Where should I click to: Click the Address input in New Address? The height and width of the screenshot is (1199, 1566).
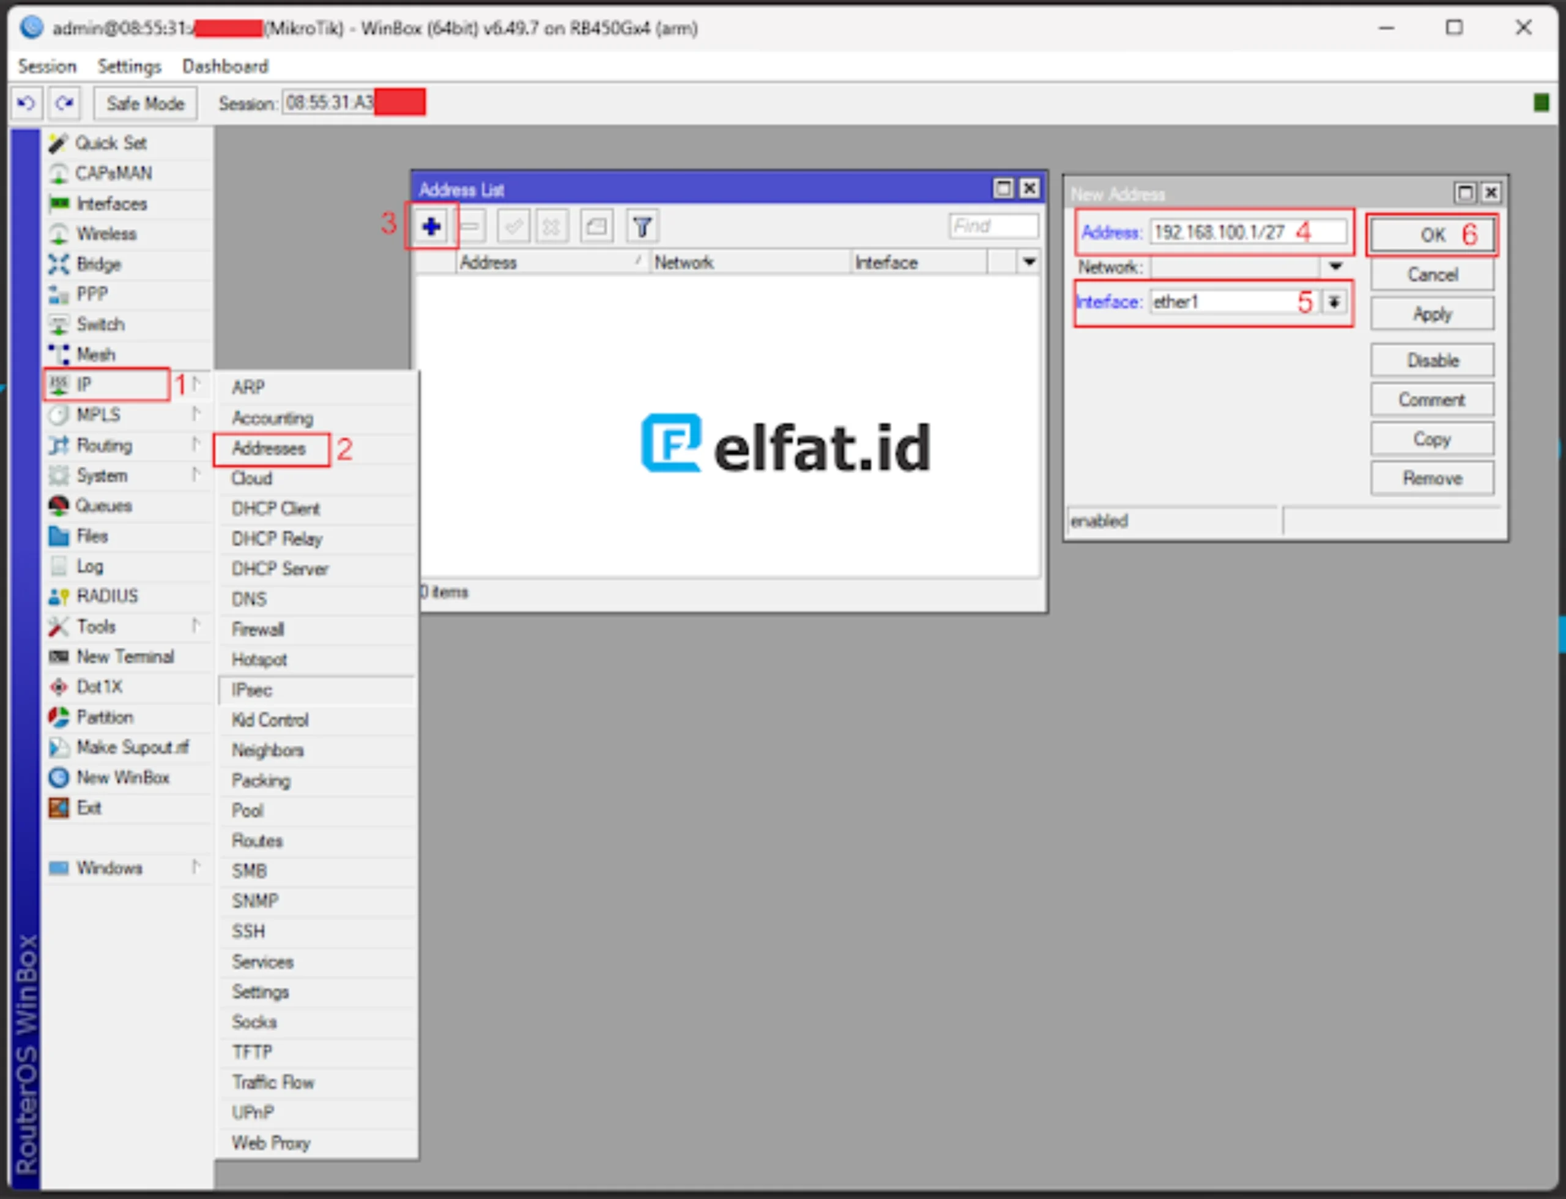click(1249, 232)
